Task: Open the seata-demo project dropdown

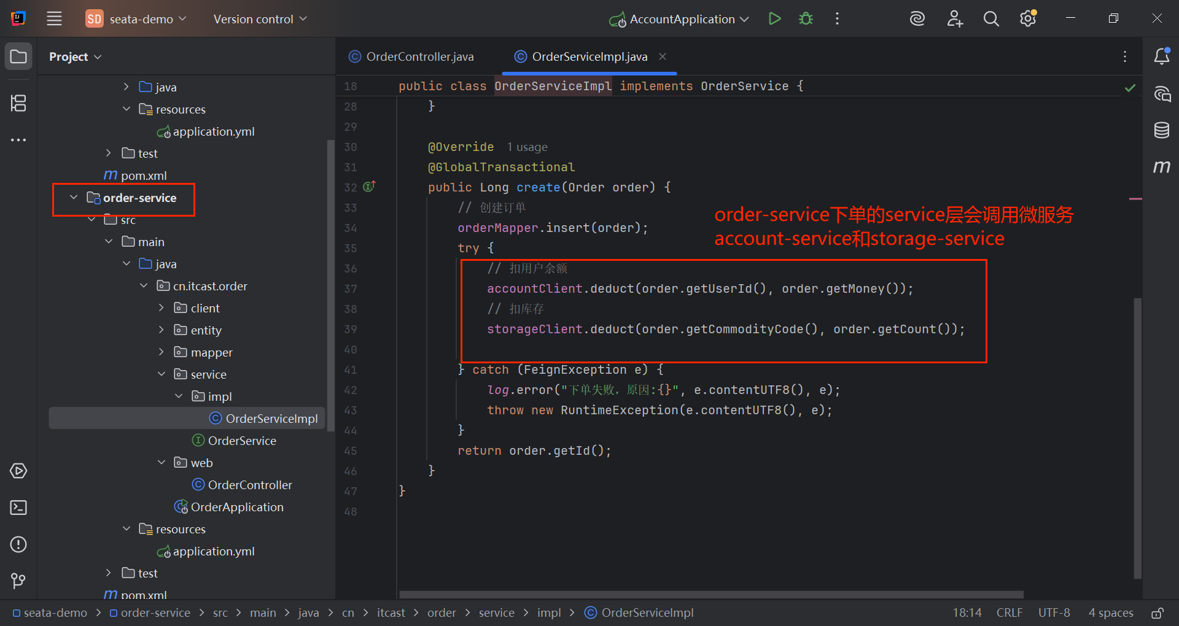Action: (x=136, y=19)
